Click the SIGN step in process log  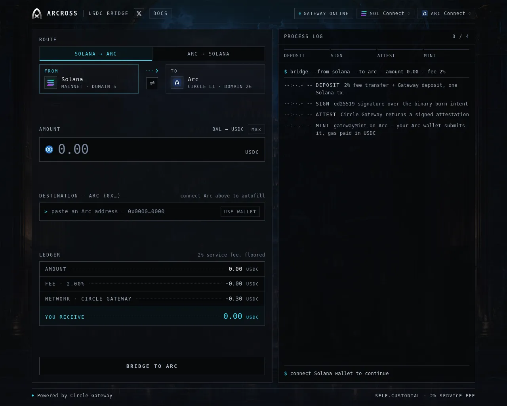pos(353,53)
